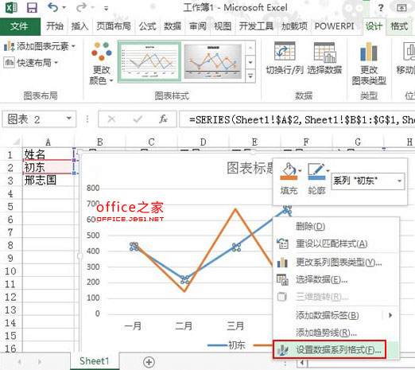
Task: Click inside the SERIES formula bar
Action: pyautogui.click(x=297, y=119)
